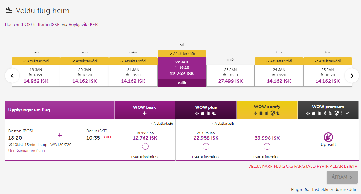Click the airplane icon under WOW basic
The width and height of the screenshot is (361, 194).
click(x=145, y=113)
